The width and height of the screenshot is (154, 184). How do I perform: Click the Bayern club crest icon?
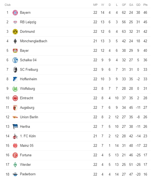(x=15, y=13)
